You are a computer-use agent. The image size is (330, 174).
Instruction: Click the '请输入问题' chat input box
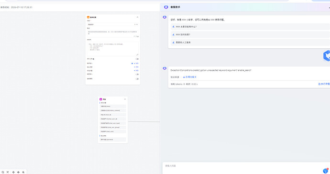246,168
